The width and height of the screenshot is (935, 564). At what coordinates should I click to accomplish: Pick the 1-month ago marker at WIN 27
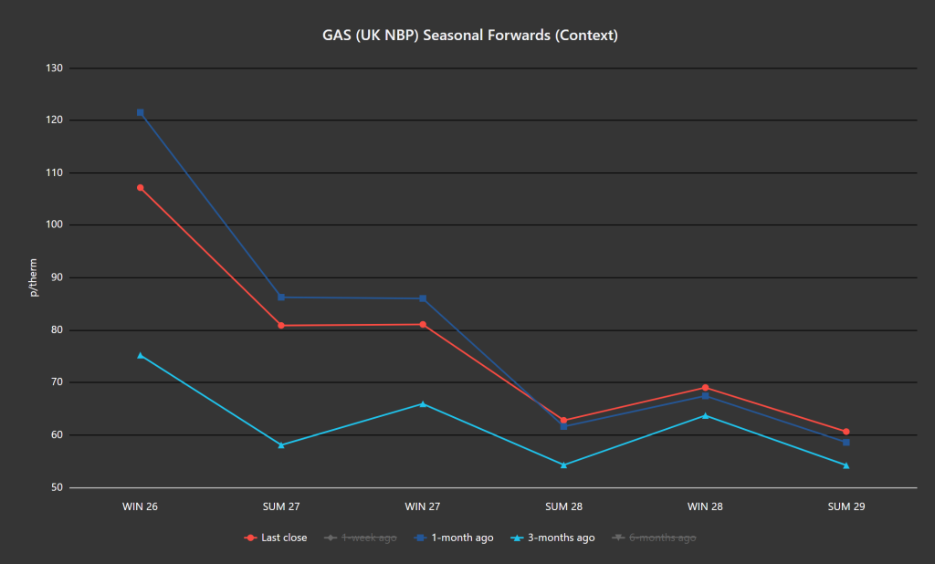tap(423, 298)
